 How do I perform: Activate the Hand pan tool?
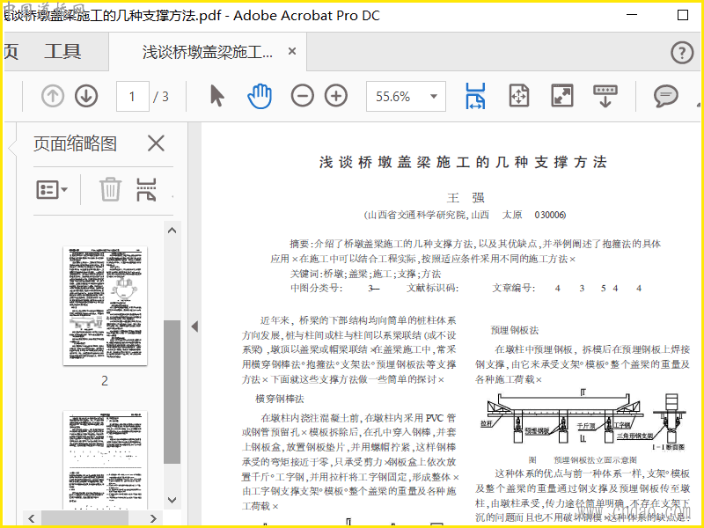(260, 96)
